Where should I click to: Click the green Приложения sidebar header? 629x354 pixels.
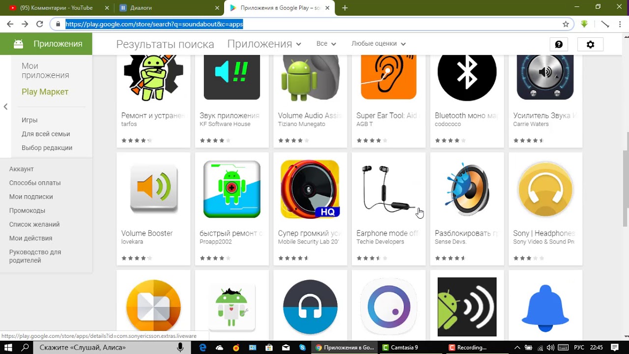pos(46,44)
